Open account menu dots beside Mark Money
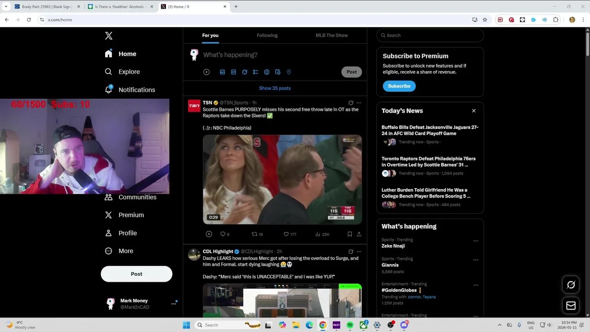The image size is (590, 332). (174, 303)
